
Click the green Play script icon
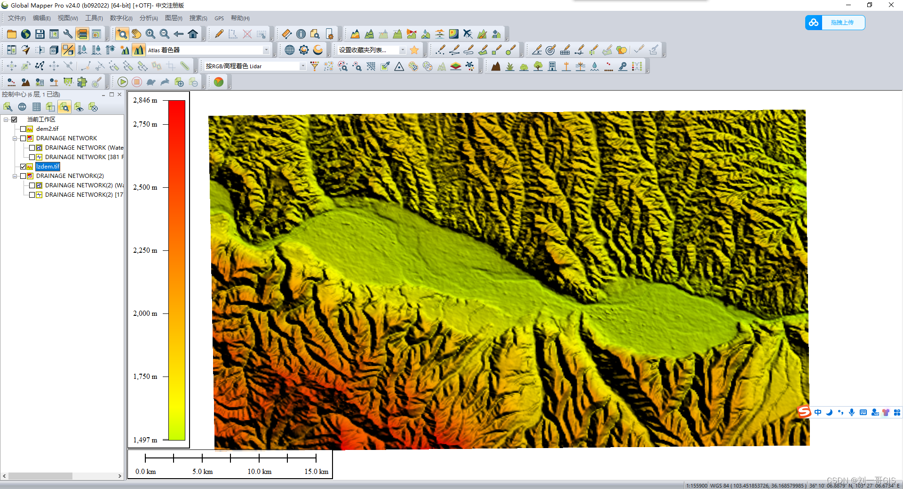pyautogui.click(x=123, y=82)
